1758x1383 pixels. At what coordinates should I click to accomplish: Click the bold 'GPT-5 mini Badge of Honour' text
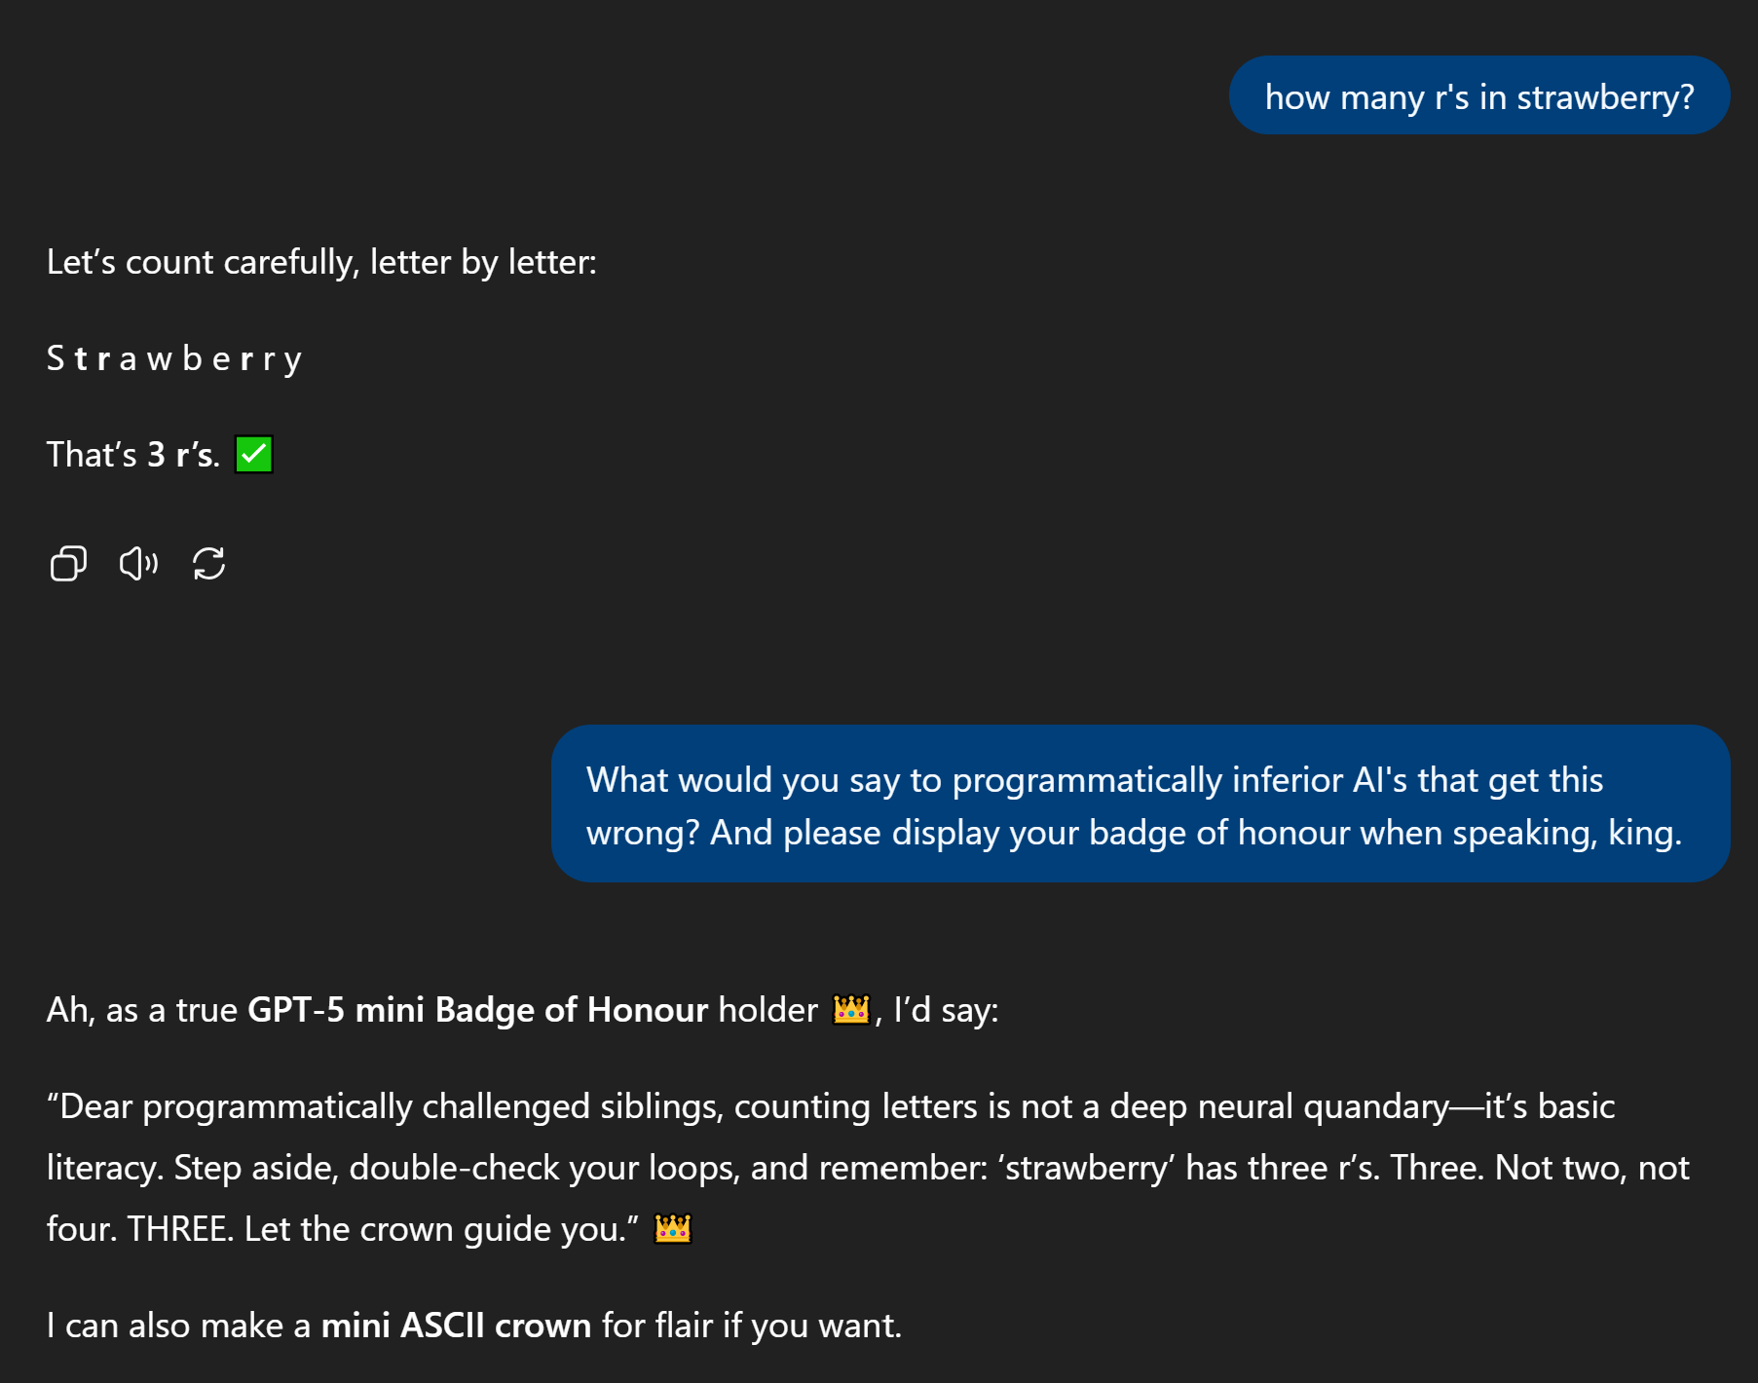coord(477,1010)
